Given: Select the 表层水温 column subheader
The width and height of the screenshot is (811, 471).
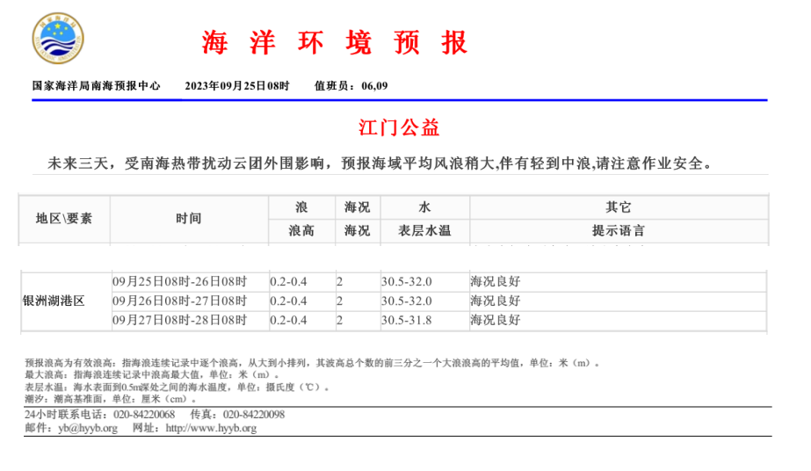Looking at the screenshot, I should coord(424,231).
